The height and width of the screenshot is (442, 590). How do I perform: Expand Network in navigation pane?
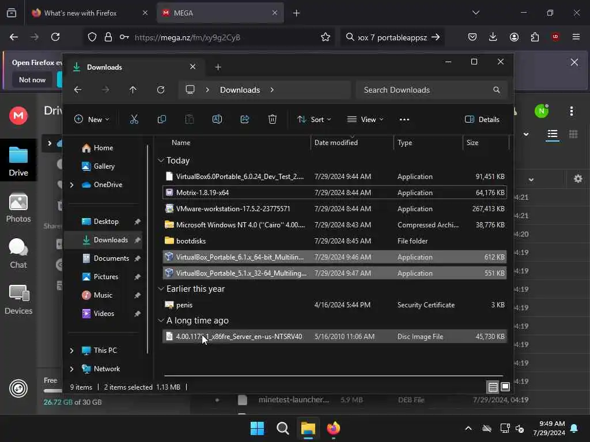point(71,369)
